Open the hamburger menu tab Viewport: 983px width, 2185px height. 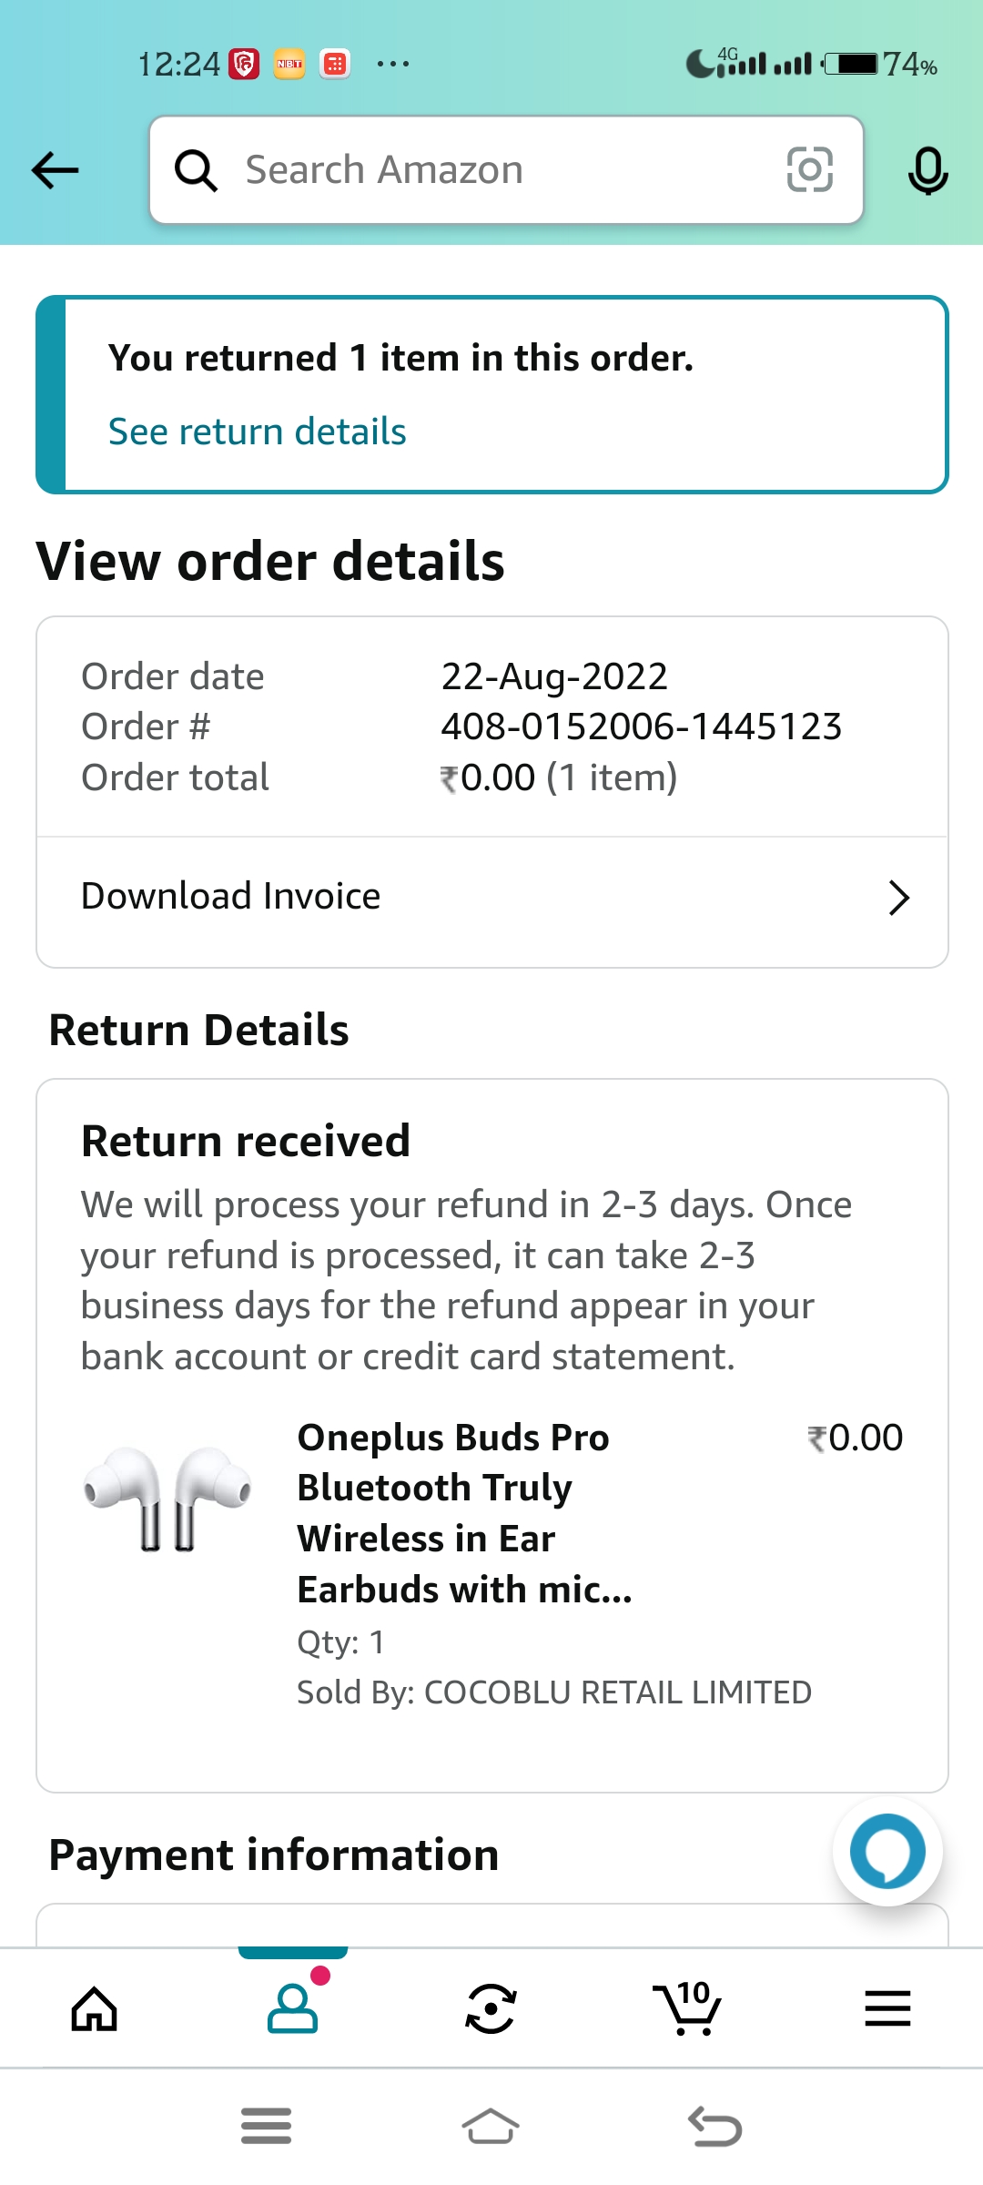click(x=887, y=2008)
